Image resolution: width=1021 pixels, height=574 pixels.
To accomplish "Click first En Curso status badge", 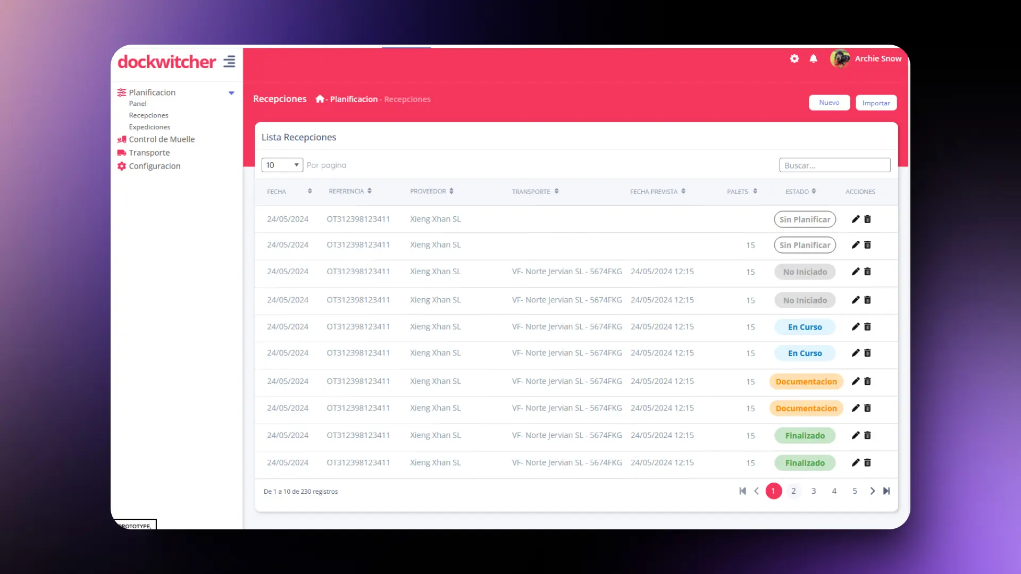I will 805,327.
